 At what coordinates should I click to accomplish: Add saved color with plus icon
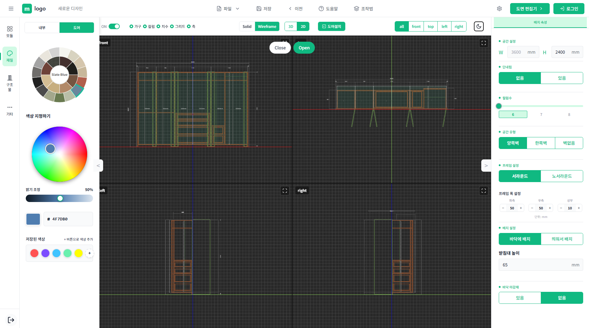click(90, 253)
